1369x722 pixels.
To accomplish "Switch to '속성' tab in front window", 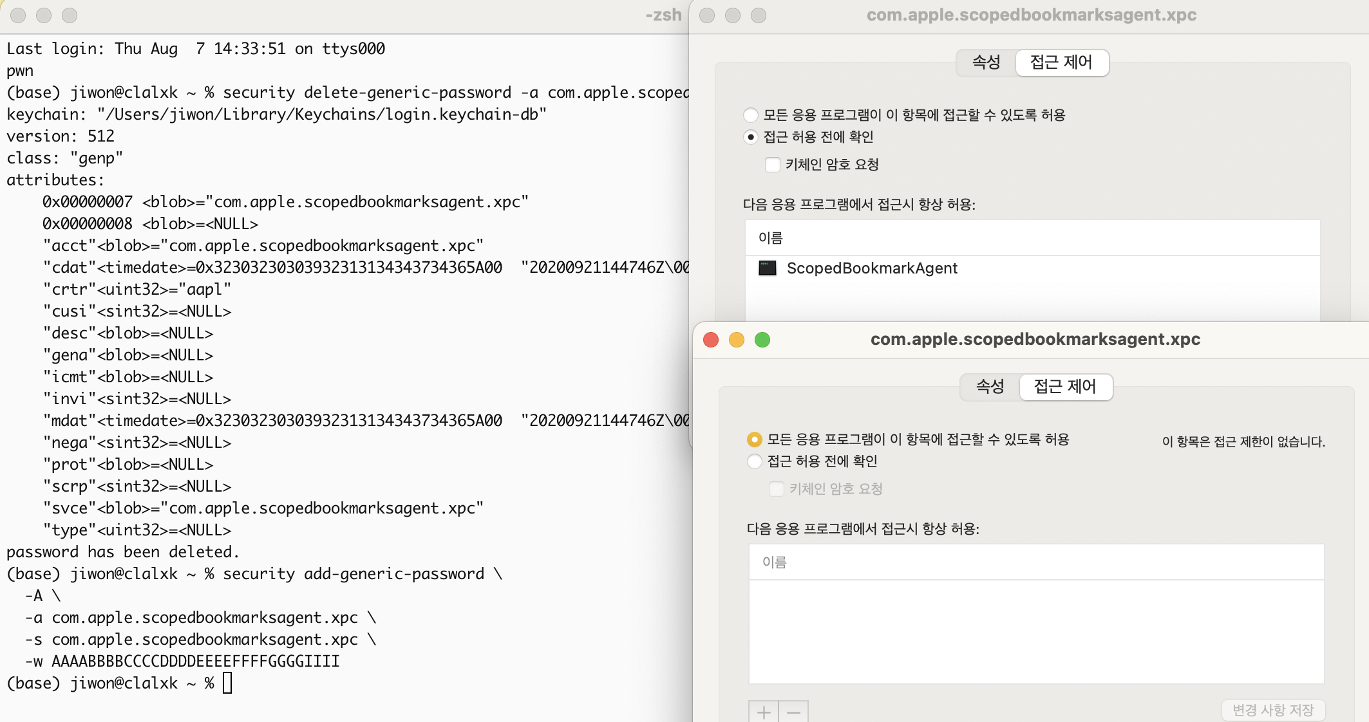I will [x=990, y=387].
